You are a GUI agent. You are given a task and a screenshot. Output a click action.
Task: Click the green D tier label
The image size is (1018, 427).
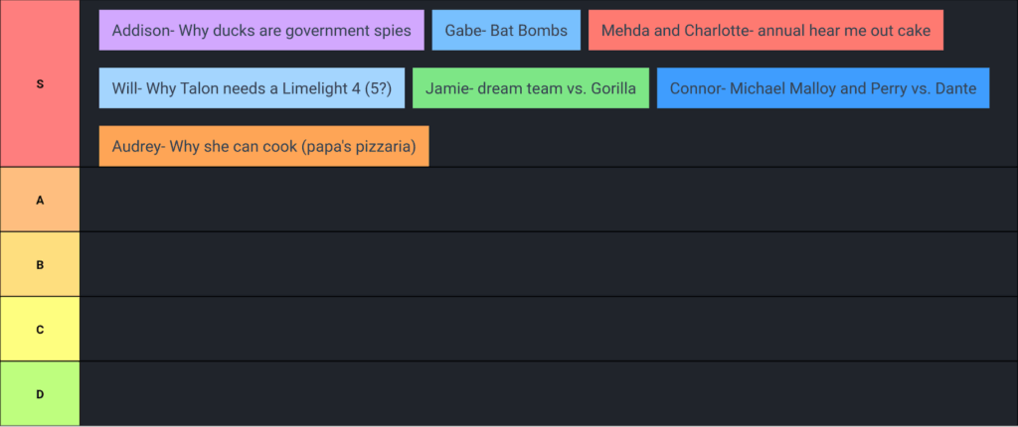pyautogui.click(x=40, y=393)
